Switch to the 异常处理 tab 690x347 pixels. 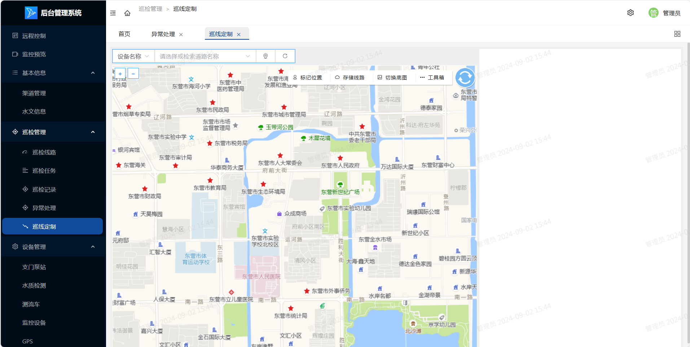(x=163, y=34)
